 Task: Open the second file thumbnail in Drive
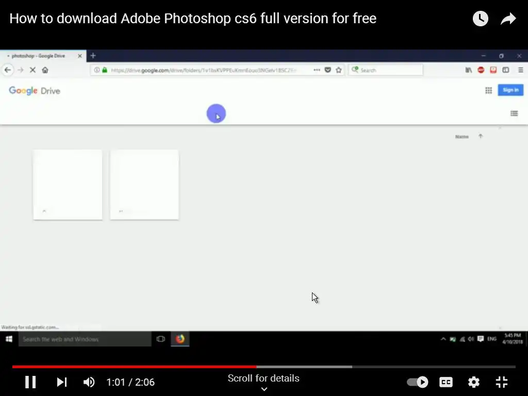pos(144,185)
